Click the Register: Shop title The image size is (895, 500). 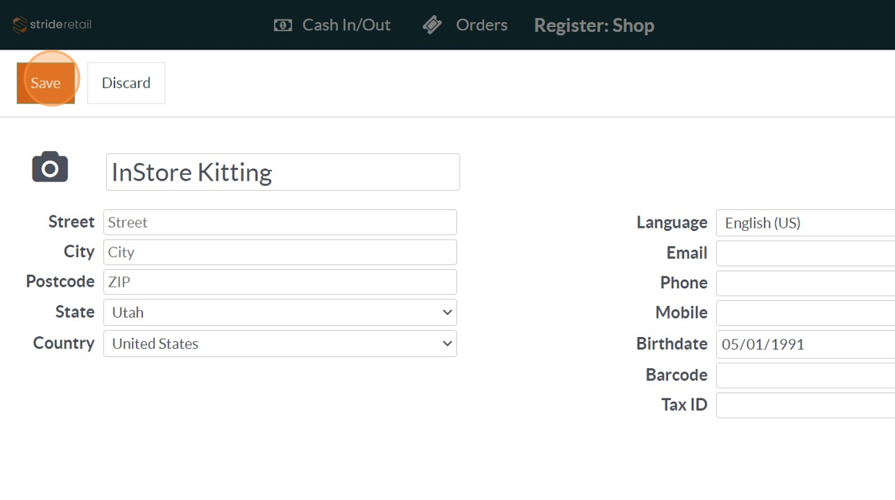595,25
